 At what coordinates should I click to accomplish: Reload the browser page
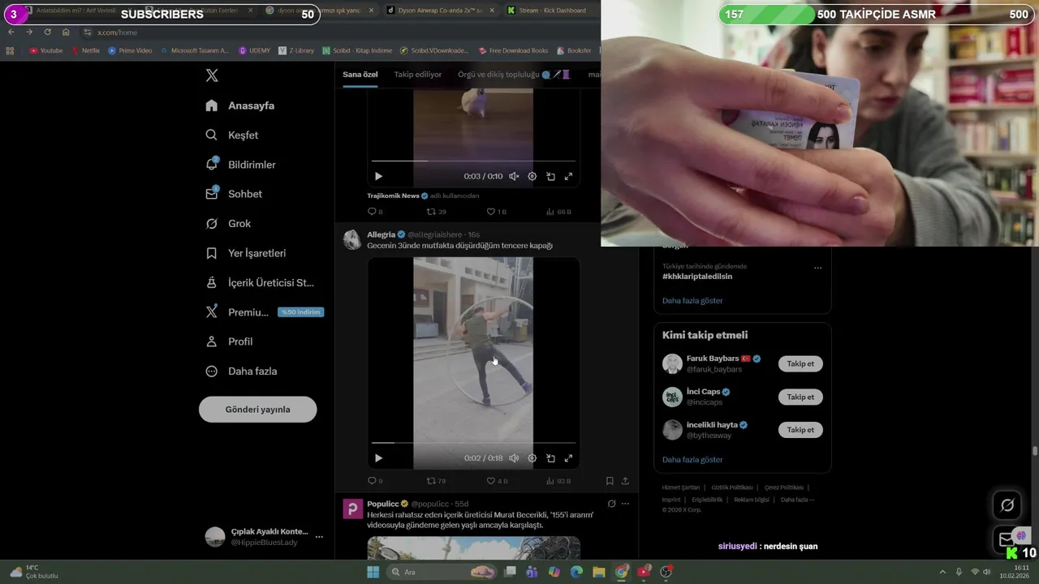click(x=47, y=32)
